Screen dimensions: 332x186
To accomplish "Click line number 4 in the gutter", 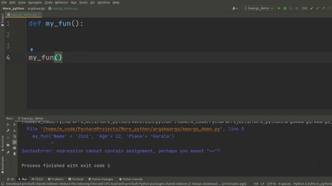I will [x=8, y=57].
